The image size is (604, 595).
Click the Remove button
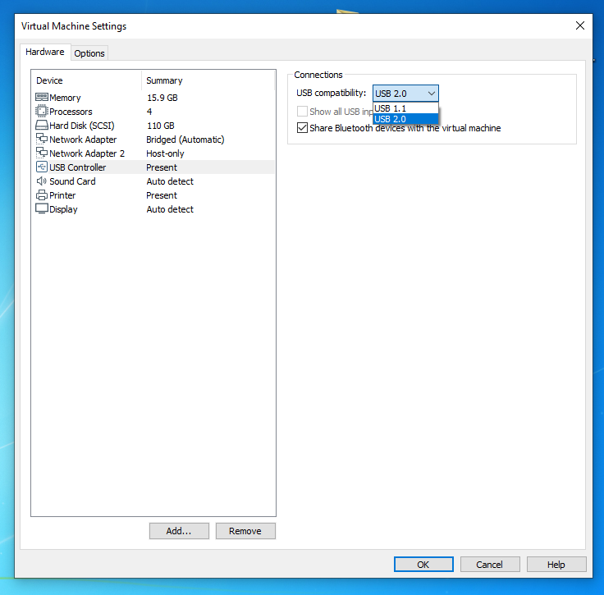(x=245, y=531)
